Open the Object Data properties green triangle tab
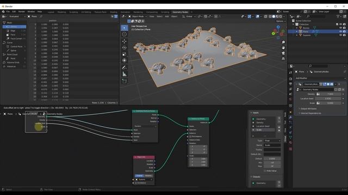The width and height of the screenshot is (348, 195). (290, 138)
